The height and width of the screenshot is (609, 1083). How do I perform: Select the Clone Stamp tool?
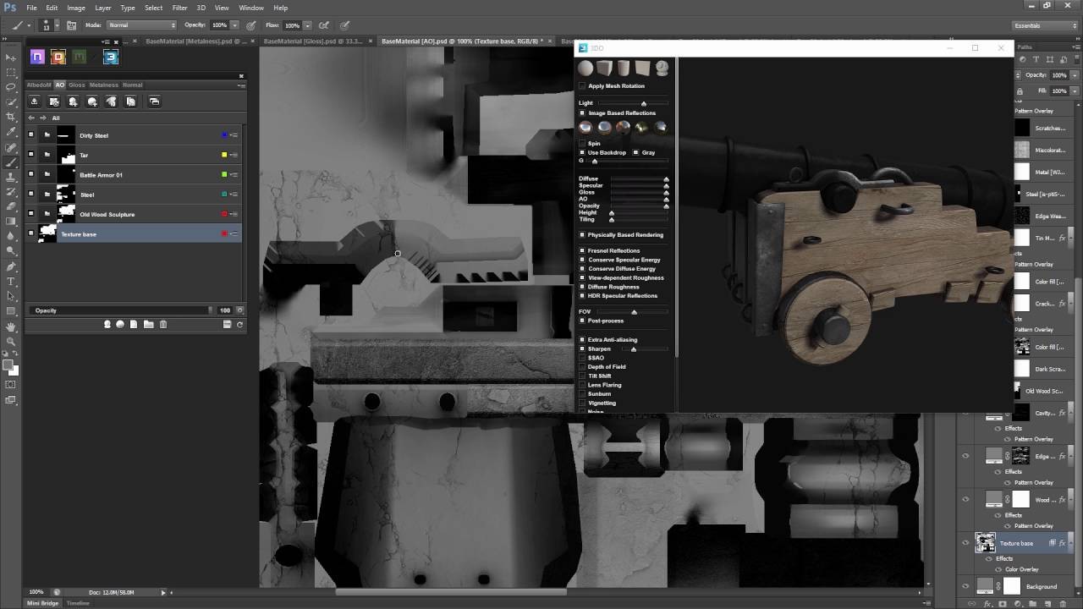[x=11, y=177]
